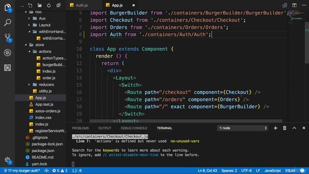Screen dimensions: 309x174
Task: Change indentation via Spaces: 2
Action: [x=229, y=171]
